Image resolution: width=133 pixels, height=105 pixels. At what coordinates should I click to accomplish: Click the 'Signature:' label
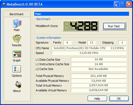tap(42, 42)
